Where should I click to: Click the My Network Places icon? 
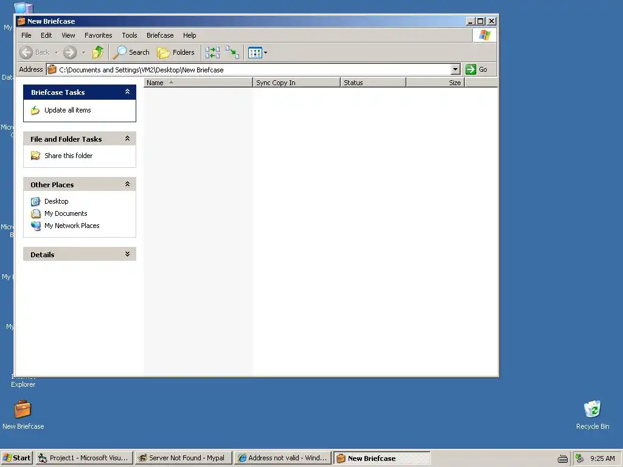35,226
